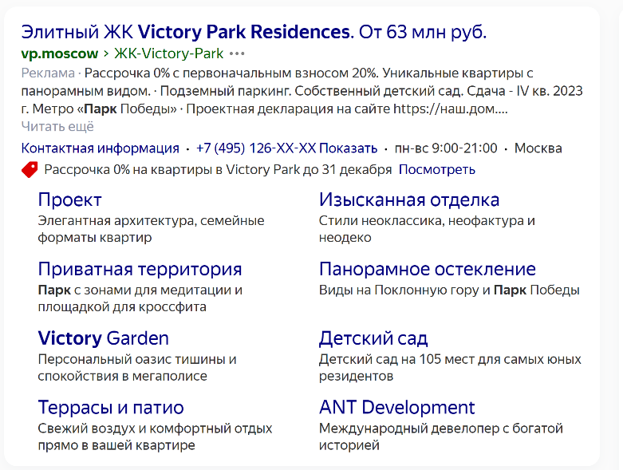Click the Москва location text
623x470 pixels.
click(538, 148)
